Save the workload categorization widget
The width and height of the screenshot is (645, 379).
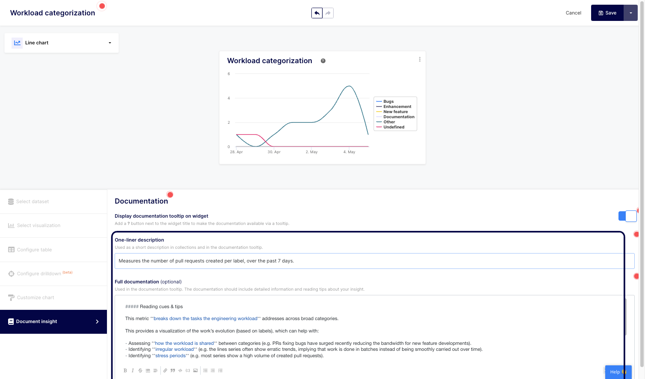click(x=608, y=13)
